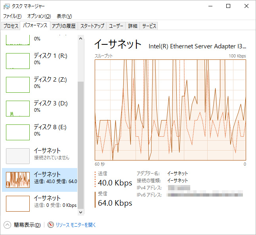This screenshot has width=256, height=235.
Task: Switch to the プロセス tab
Action: click(11, 26)
